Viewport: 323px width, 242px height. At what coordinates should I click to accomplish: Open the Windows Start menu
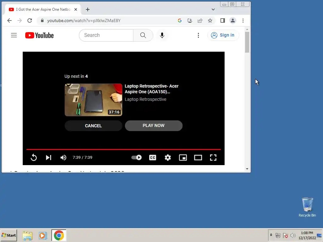[9, 235]
